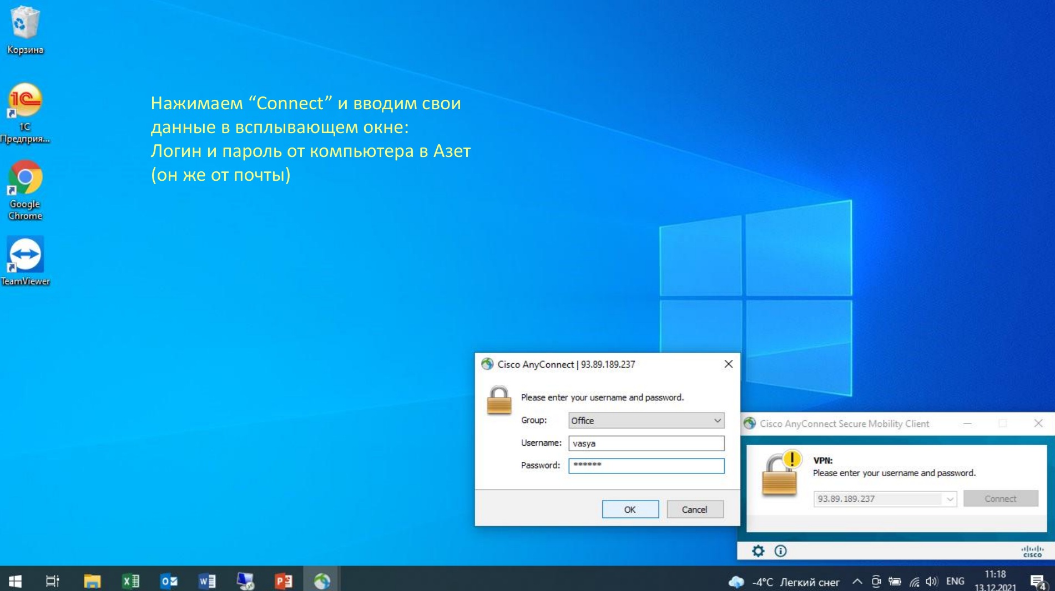Open AnyConnect settings gear icon

[758, 551]
